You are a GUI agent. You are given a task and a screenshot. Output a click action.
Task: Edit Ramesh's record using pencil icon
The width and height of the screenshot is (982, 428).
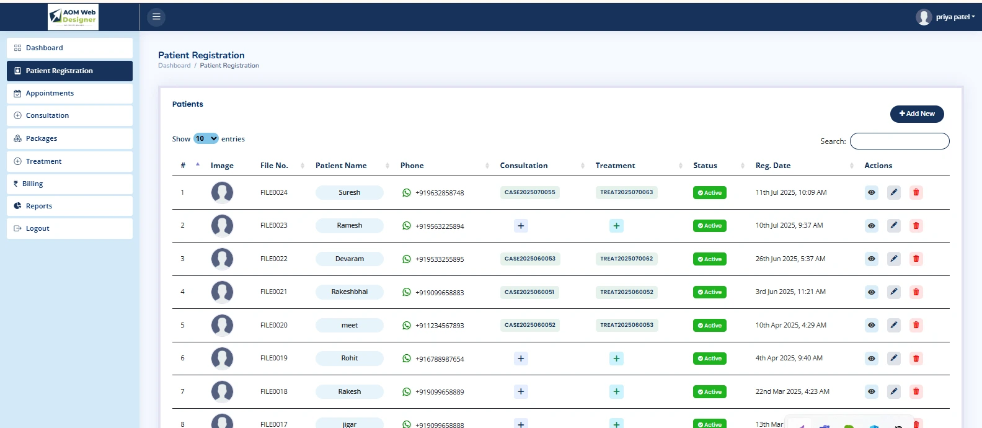[893, 226]
